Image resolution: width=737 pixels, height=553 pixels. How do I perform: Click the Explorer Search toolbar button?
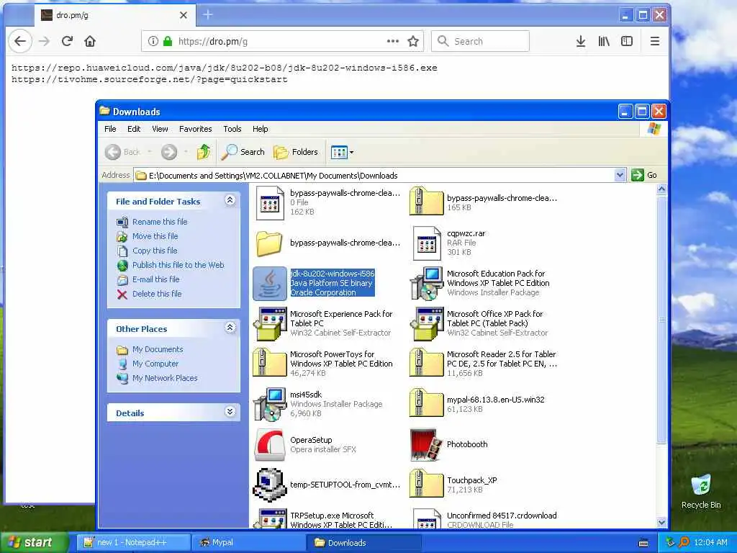pos(243,152)
